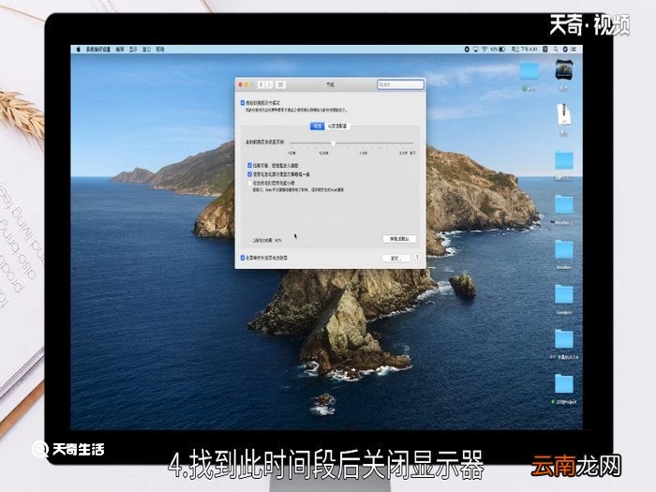Screen dimensions: 656x492
Task: Switch to the Power Adapter tab
Action: pos(337,126)
